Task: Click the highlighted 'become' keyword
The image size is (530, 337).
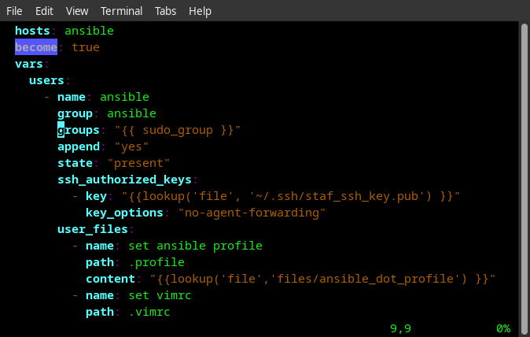Action: pyautogui.click(x=36, y=47)
